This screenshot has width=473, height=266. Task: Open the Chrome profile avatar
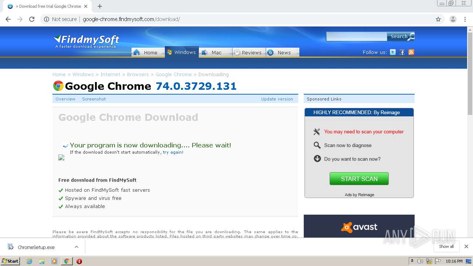click(453, 19)
